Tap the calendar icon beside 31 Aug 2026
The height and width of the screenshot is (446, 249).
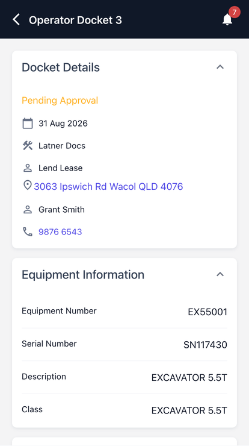pyautogui.click(x=28, y=124)
